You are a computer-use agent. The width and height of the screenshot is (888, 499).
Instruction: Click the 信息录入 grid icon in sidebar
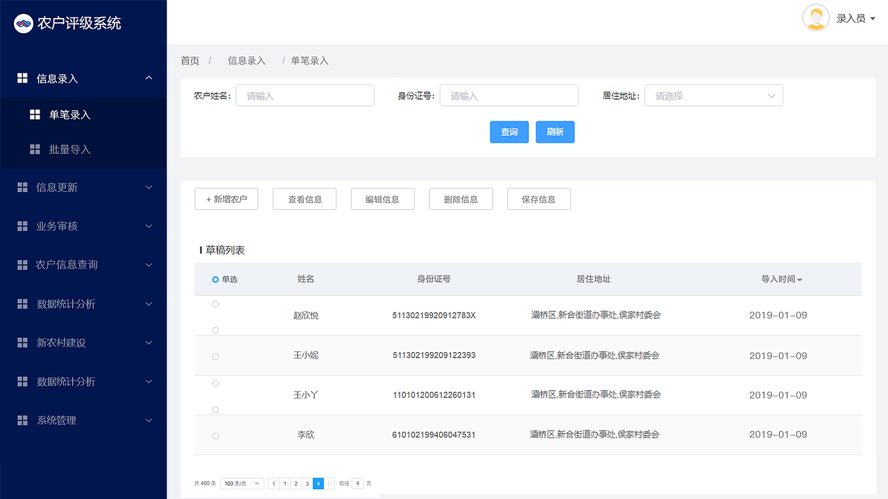(x=23, y=78)
